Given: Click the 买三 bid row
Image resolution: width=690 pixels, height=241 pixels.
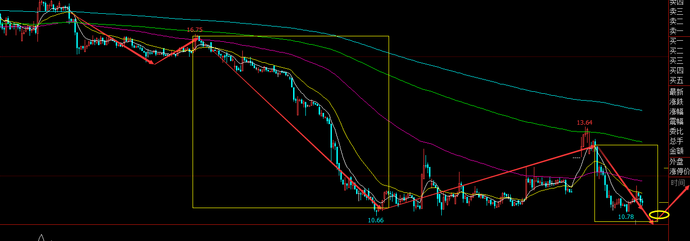Looking at the screenshot, I should (x=676, y=61).
